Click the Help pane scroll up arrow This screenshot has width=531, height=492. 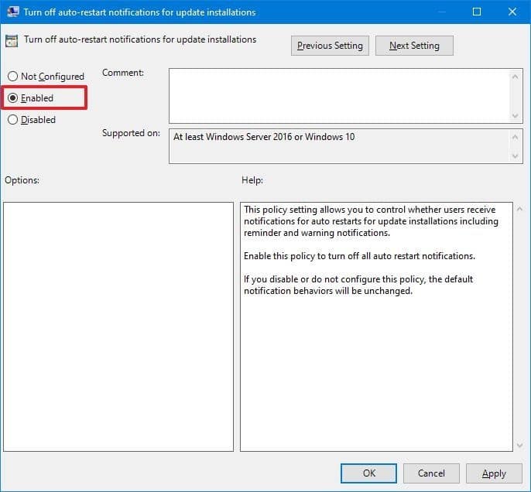(520, 209)
